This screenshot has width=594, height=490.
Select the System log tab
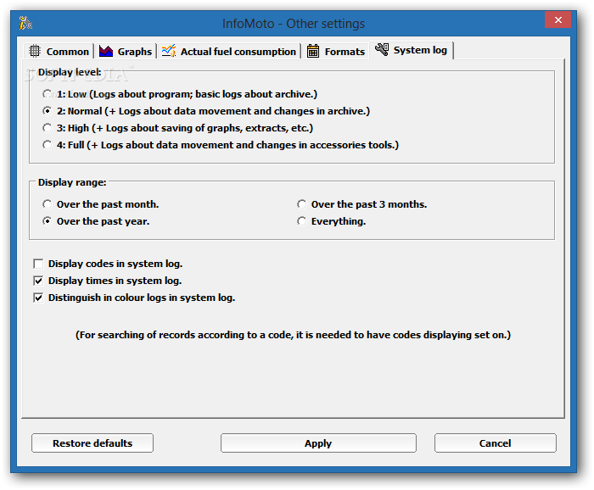coord(412,50)
